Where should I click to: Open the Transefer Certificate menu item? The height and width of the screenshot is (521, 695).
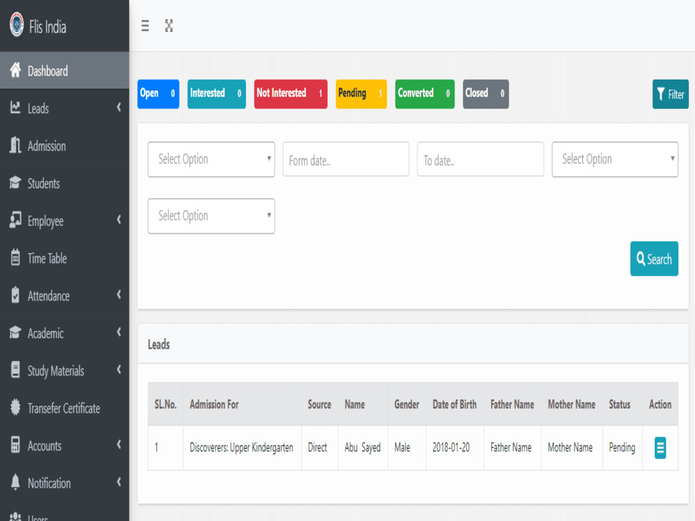click(x=65, y=408)
